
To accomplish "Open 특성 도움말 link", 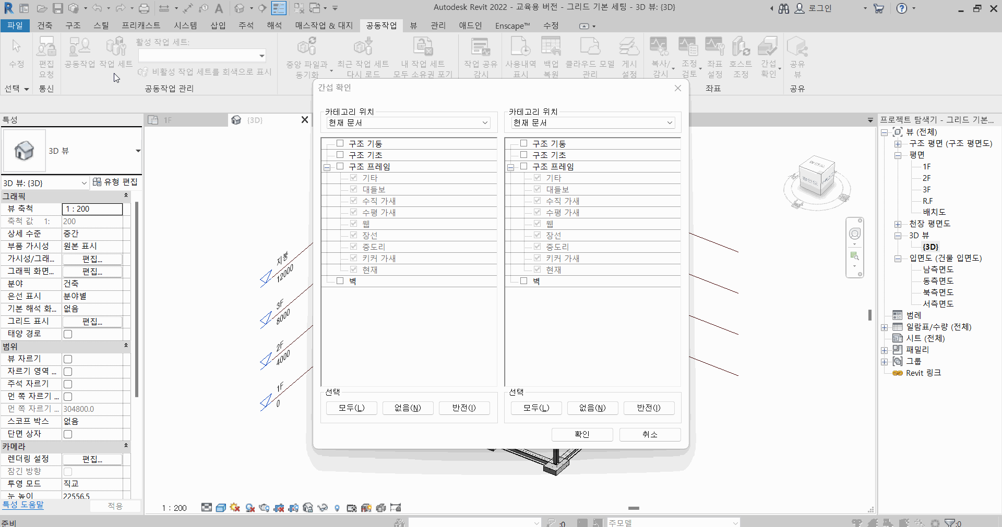I will point(23,505).
